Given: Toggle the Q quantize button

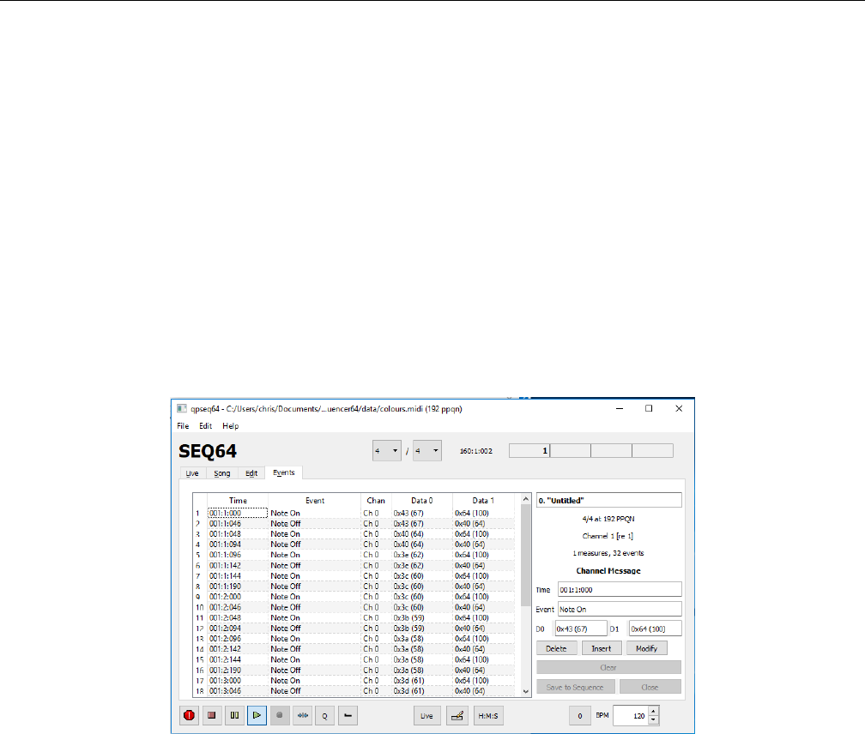Looking at the screenshot, I should 325,715.
